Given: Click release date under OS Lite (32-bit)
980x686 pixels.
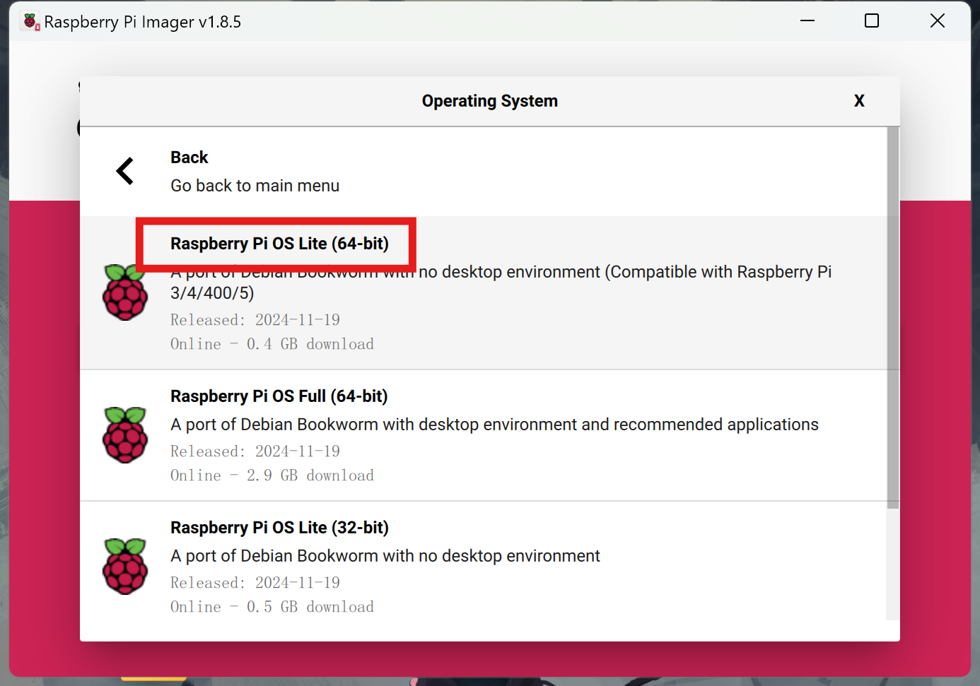Looking at the screenshot, I should (x=255, y=583).
